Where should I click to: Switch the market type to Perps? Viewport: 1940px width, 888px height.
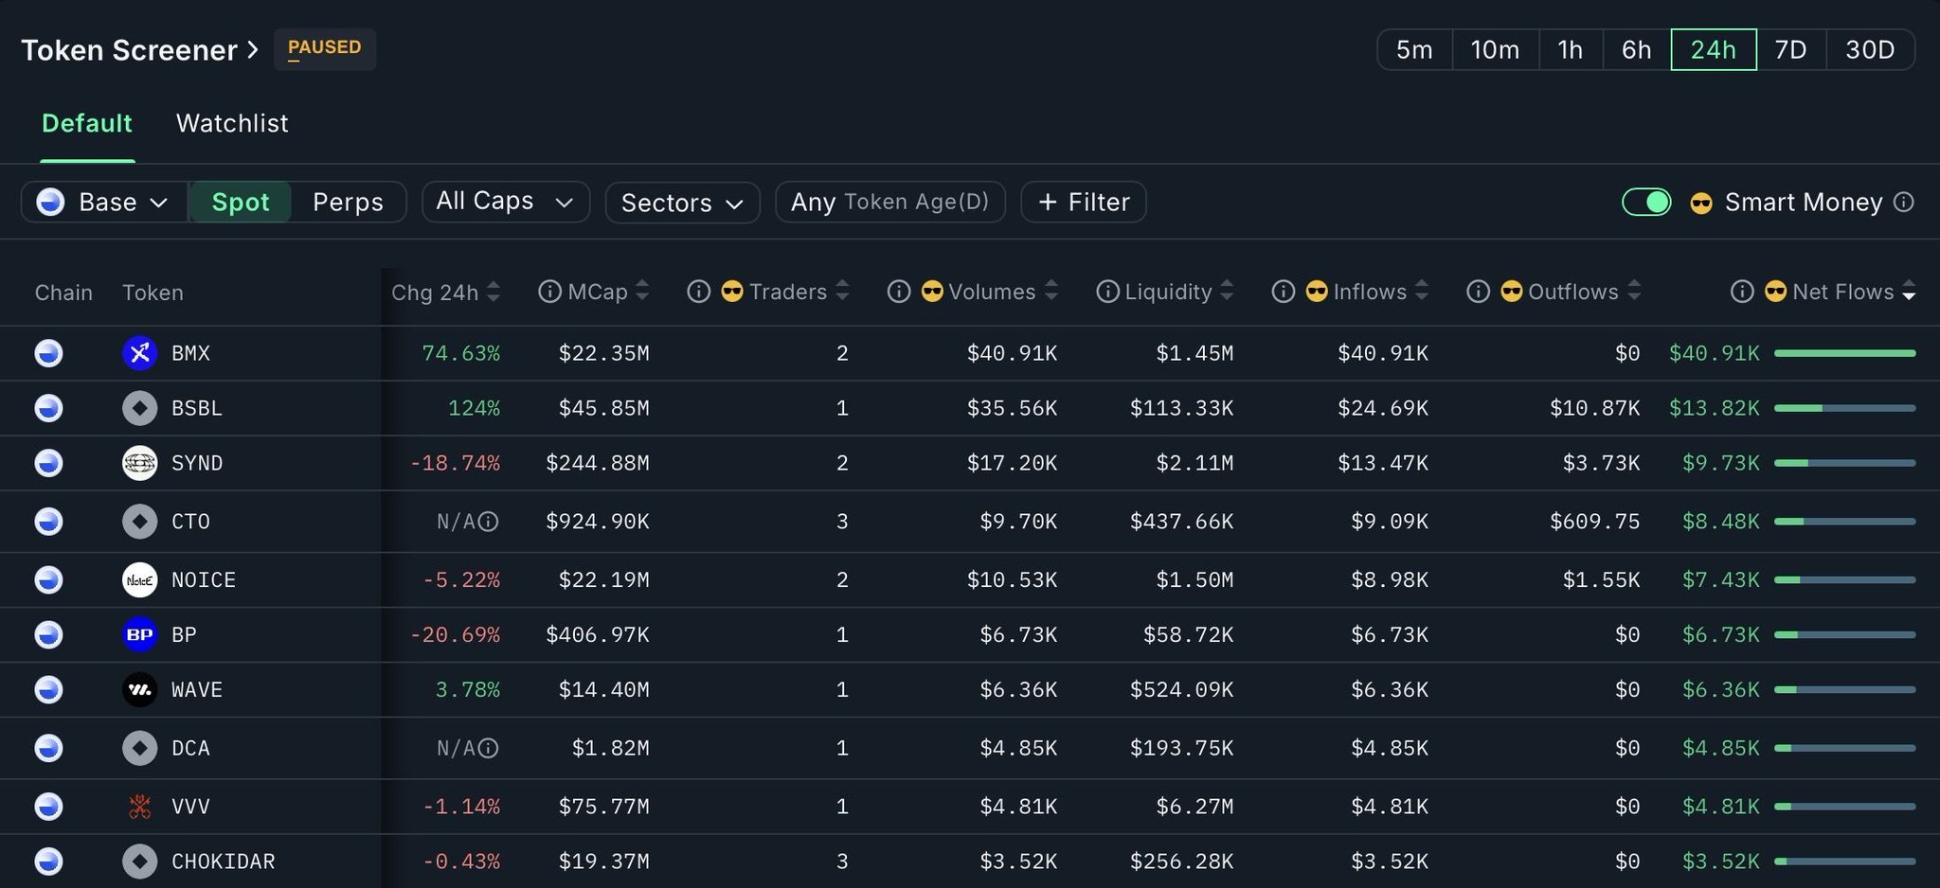point(348,202)
